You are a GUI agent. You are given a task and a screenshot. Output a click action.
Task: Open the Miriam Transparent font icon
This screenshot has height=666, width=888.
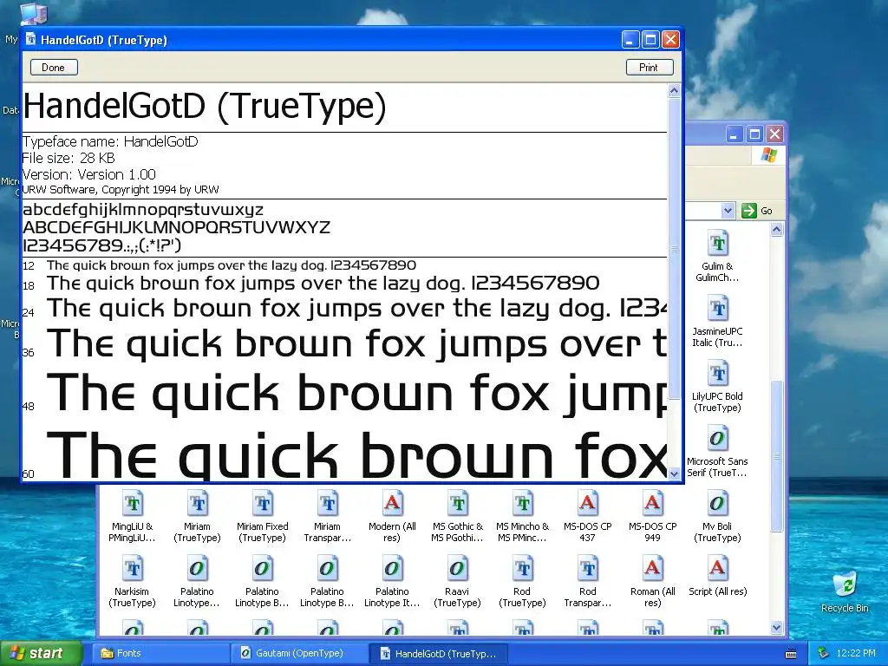[327, 504]
